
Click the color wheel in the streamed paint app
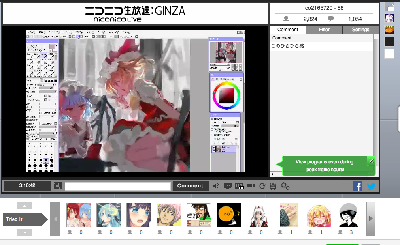(226, 96)
